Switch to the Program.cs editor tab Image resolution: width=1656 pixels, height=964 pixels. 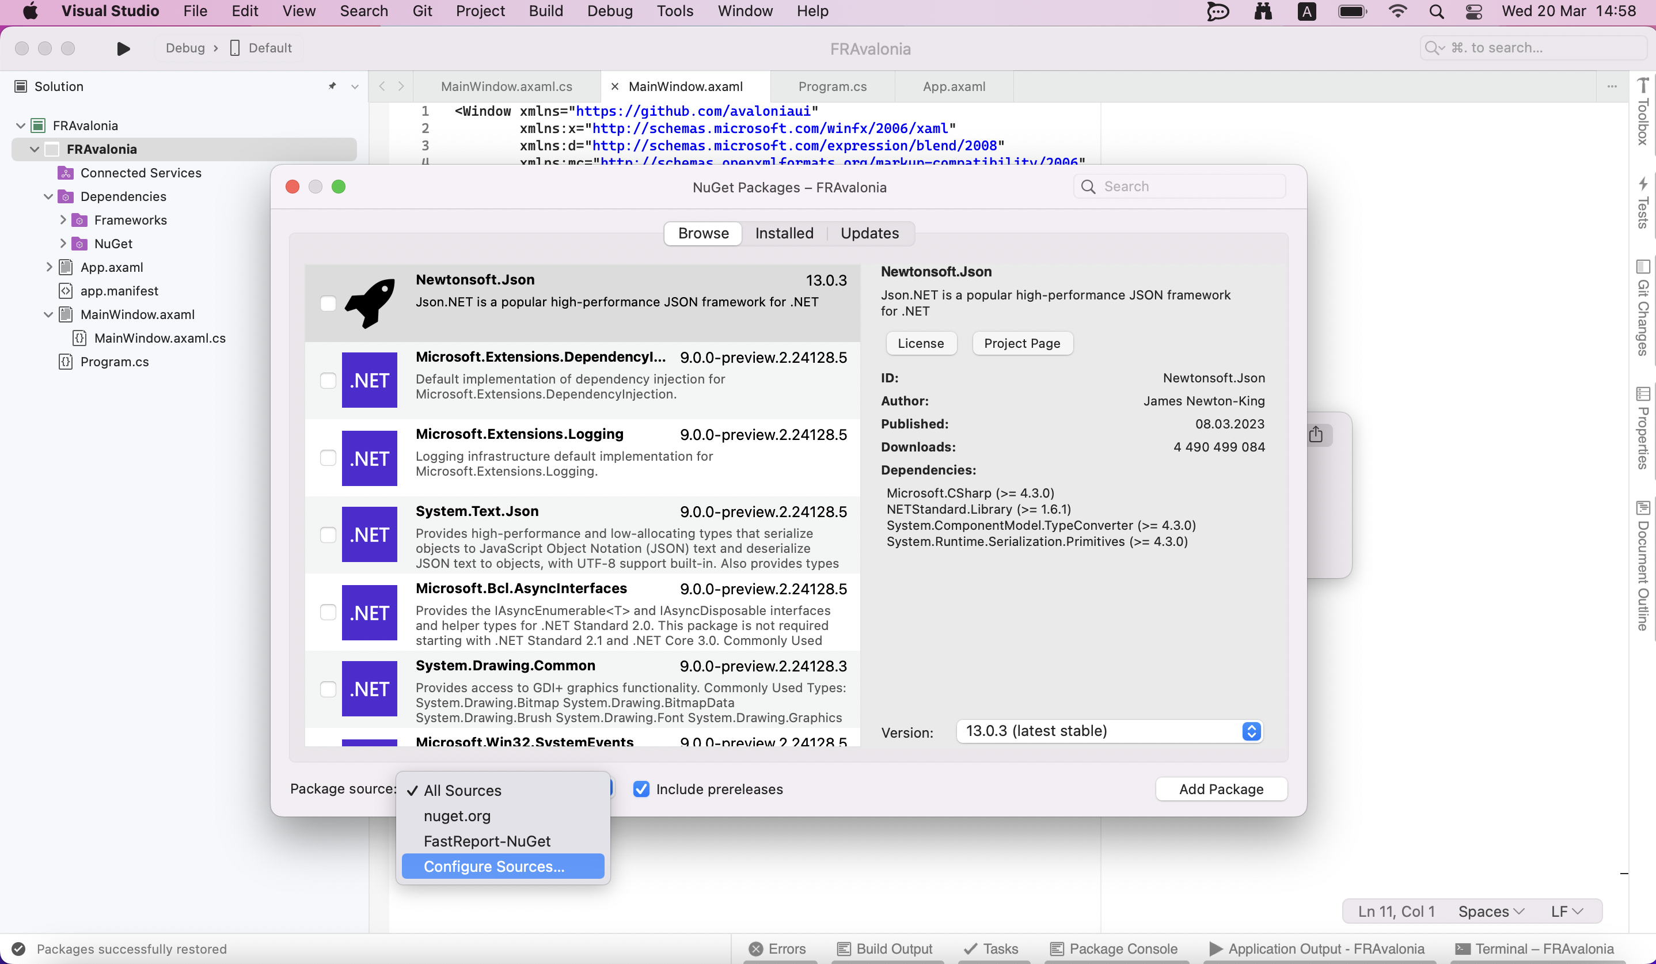pyautogui.click(x=832, y=86)
